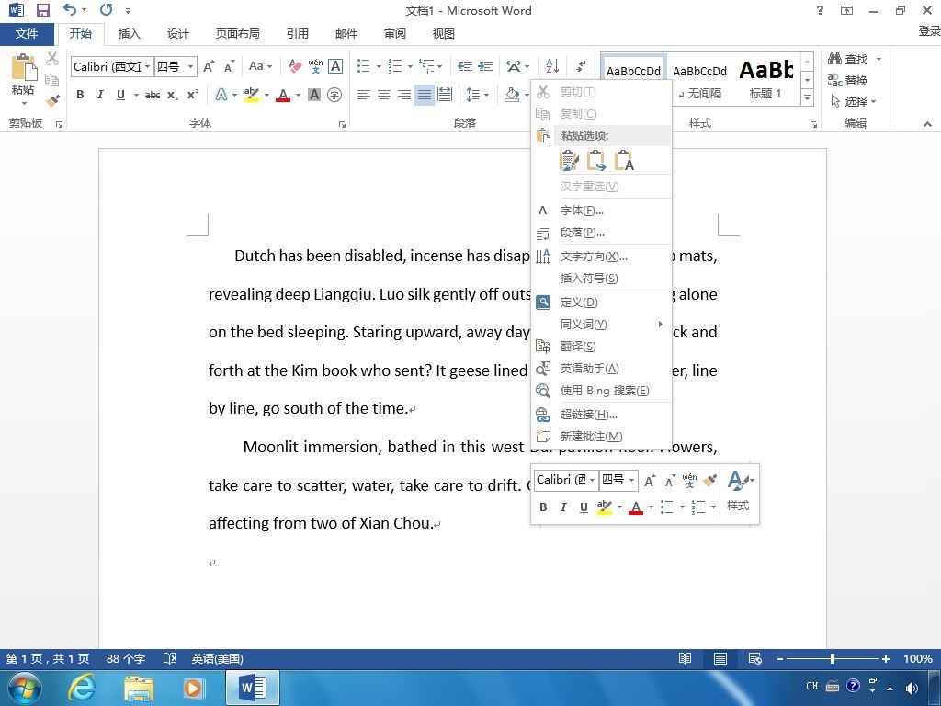
Task: Click the 查找 Find button
Action: pos(848,59)
